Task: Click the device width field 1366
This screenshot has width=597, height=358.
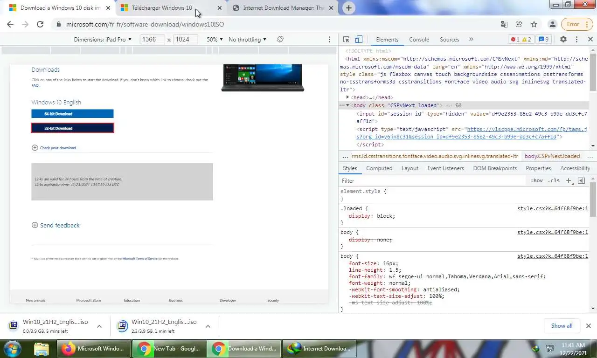Action: pyautogui.click(x=153, y=40)
